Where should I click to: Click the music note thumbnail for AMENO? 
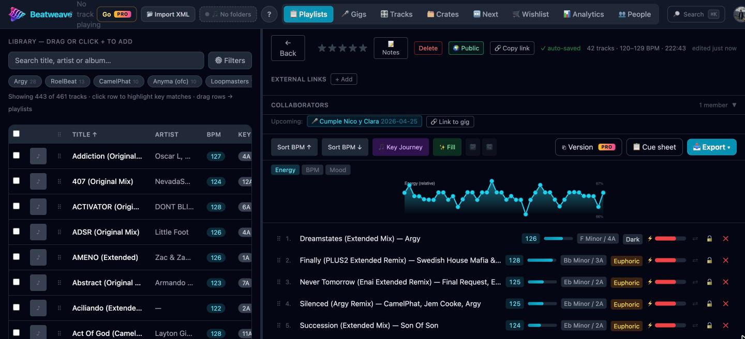click(38, 257)
